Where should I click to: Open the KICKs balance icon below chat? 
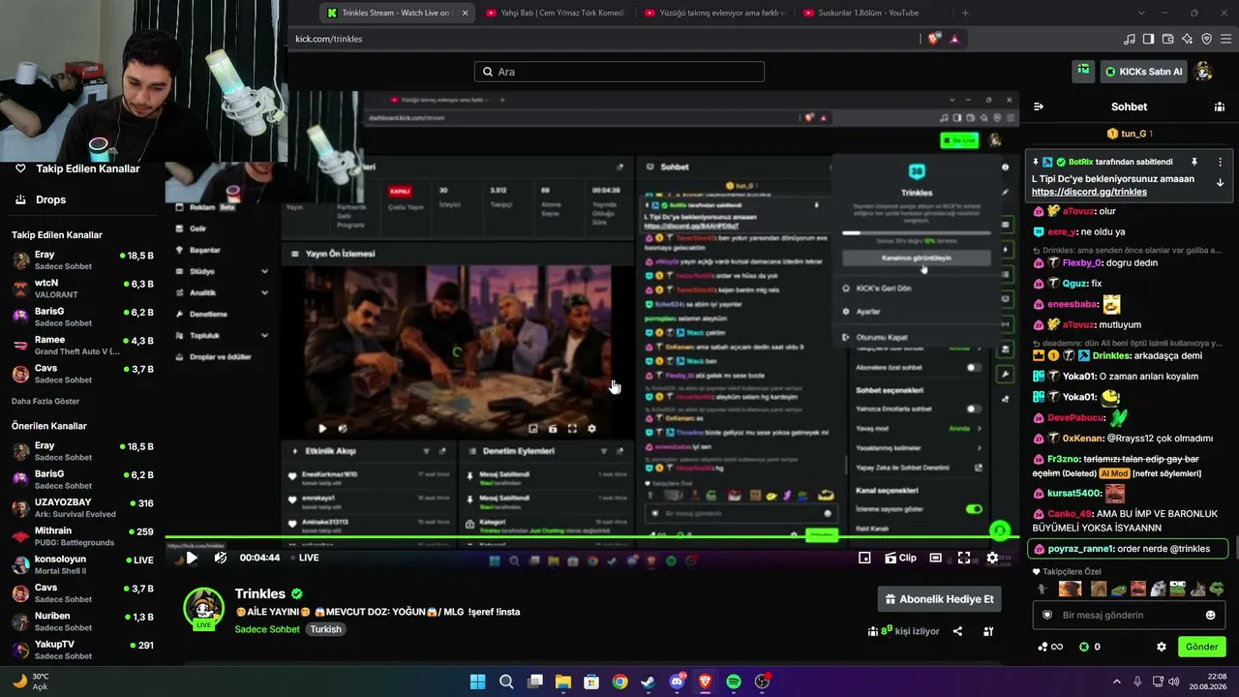(1090, 647)
